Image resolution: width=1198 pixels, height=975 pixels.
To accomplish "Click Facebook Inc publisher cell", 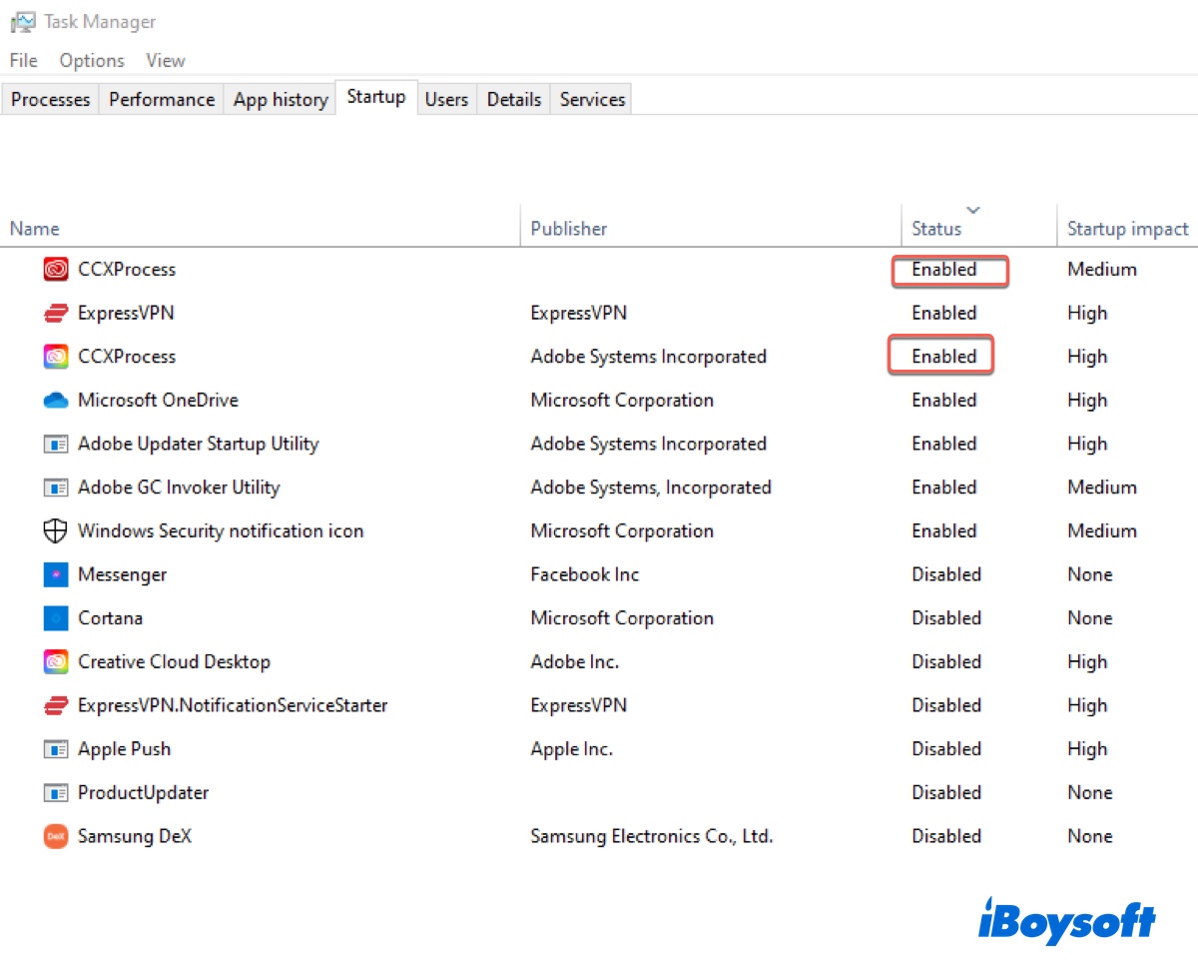I will 584,574.
